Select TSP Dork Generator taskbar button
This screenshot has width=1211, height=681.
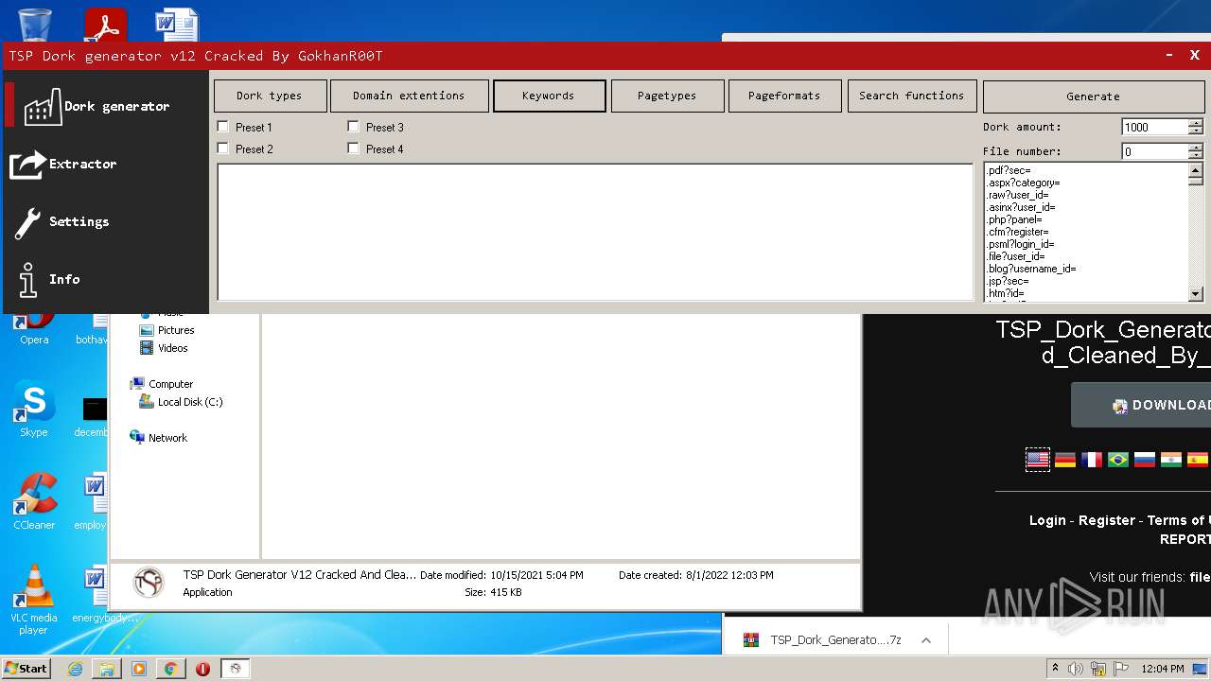[x=236, y=669]
